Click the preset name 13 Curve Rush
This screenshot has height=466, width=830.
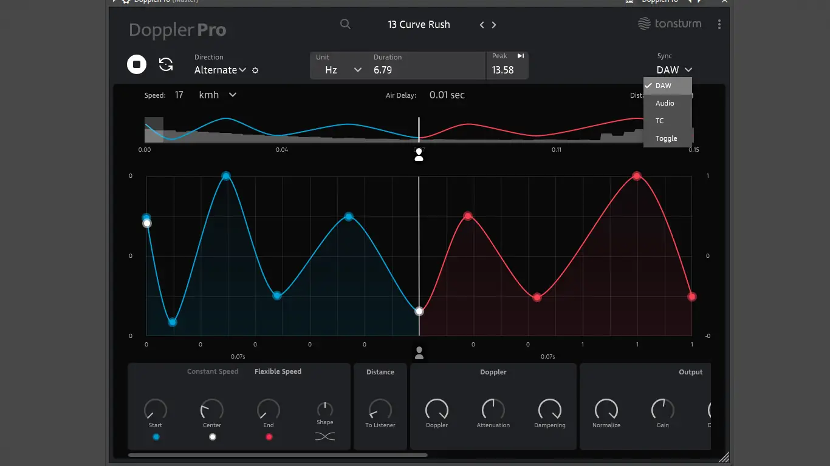(419, 25)
